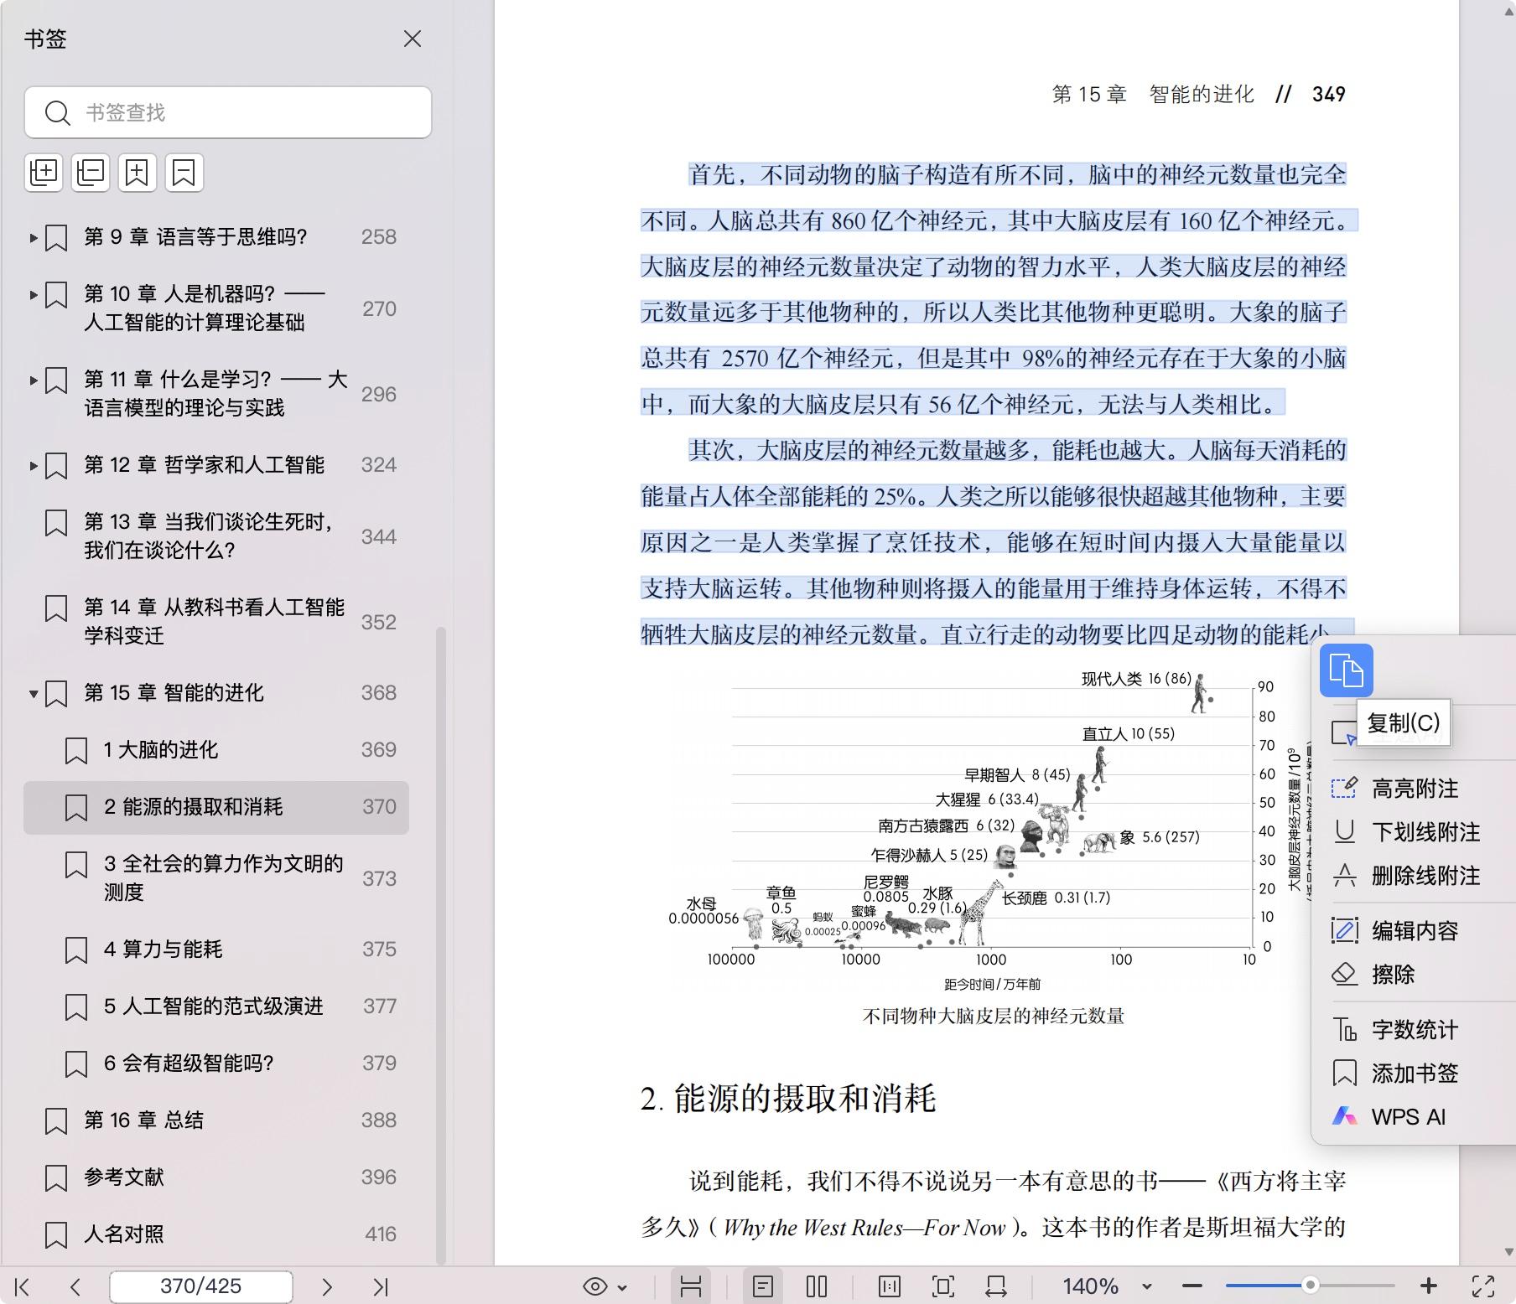Open bookmark 6 会有超级智能吗?
The width and height of the screenshot is (1516, 1304).
click(x=189, y=1063)
